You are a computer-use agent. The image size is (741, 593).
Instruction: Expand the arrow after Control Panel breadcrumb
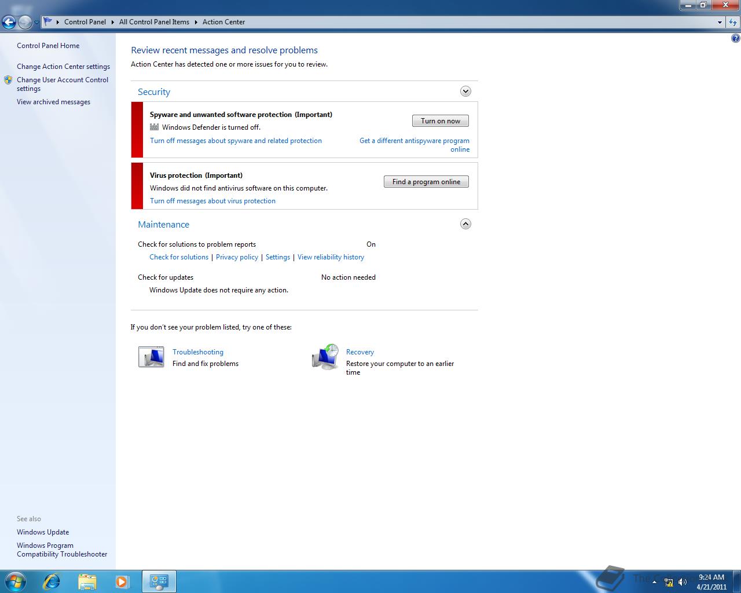coord(112,22)
